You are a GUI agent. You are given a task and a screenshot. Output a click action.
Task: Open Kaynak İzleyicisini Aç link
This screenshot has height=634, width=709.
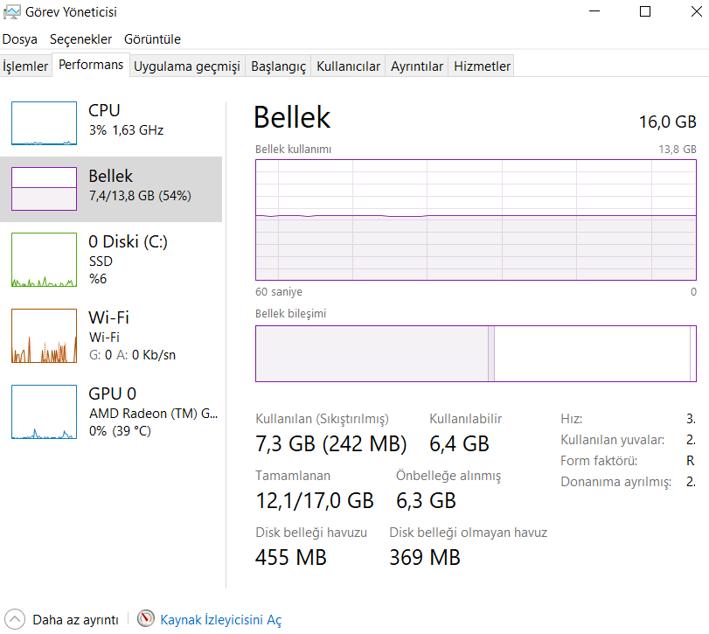220,620
